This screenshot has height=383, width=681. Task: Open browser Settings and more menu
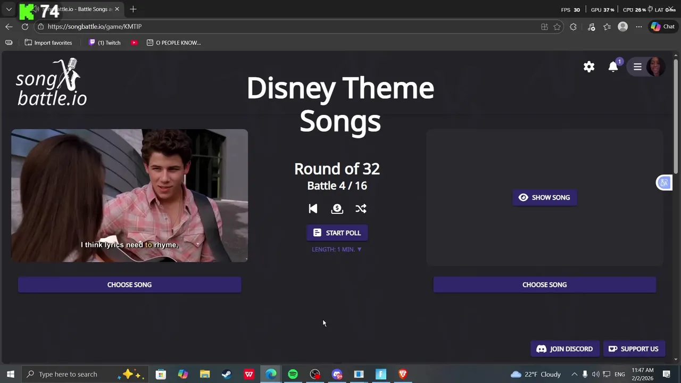pyautogui.click(x=638, y=27)
